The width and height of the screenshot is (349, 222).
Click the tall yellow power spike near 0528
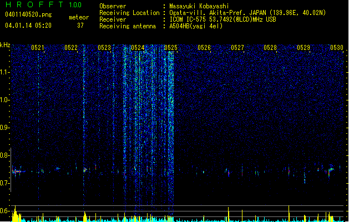click(289, 213)
